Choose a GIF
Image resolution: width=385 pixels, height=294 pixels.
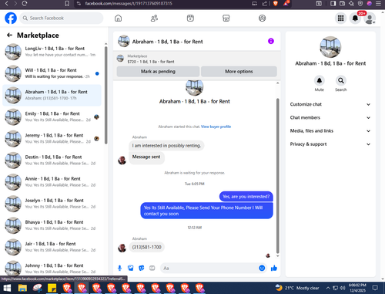pyautogui.click(x=152, y=269)
